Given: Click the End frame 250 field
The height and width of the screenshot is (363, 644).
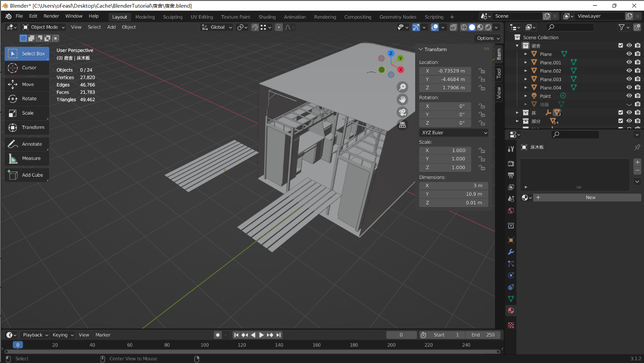Looking at the screenshot, I should (483, 335).
